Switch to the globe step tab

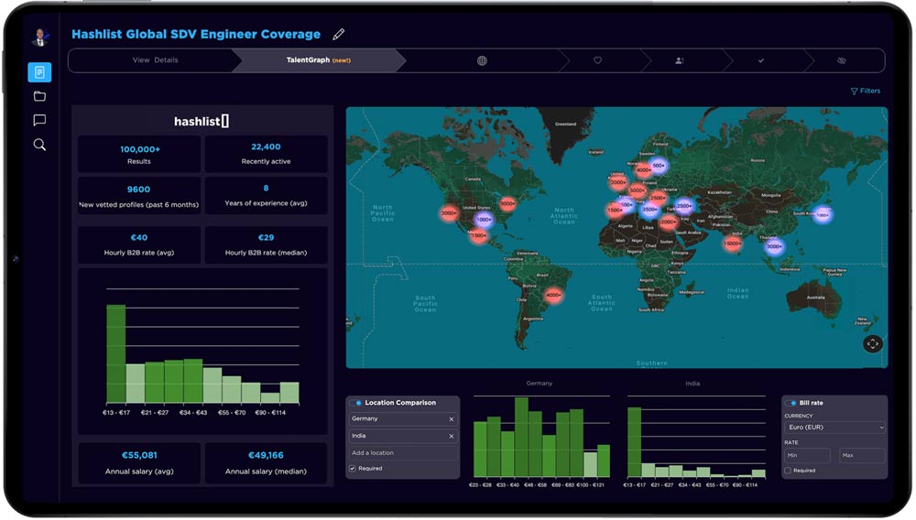pos(482,60)
